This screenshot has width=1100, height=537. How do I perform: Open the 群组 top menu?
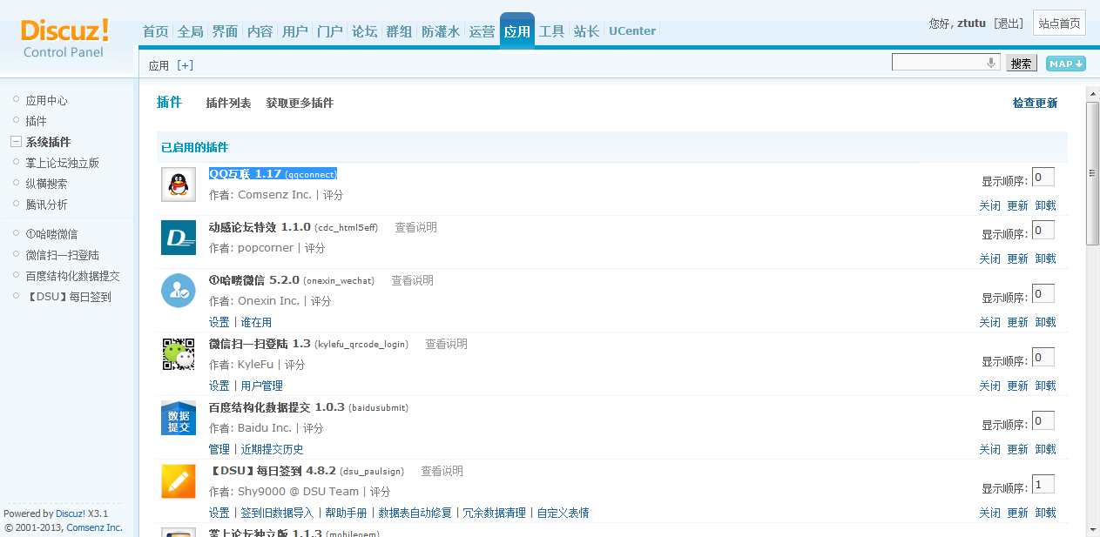click(400, 31)
